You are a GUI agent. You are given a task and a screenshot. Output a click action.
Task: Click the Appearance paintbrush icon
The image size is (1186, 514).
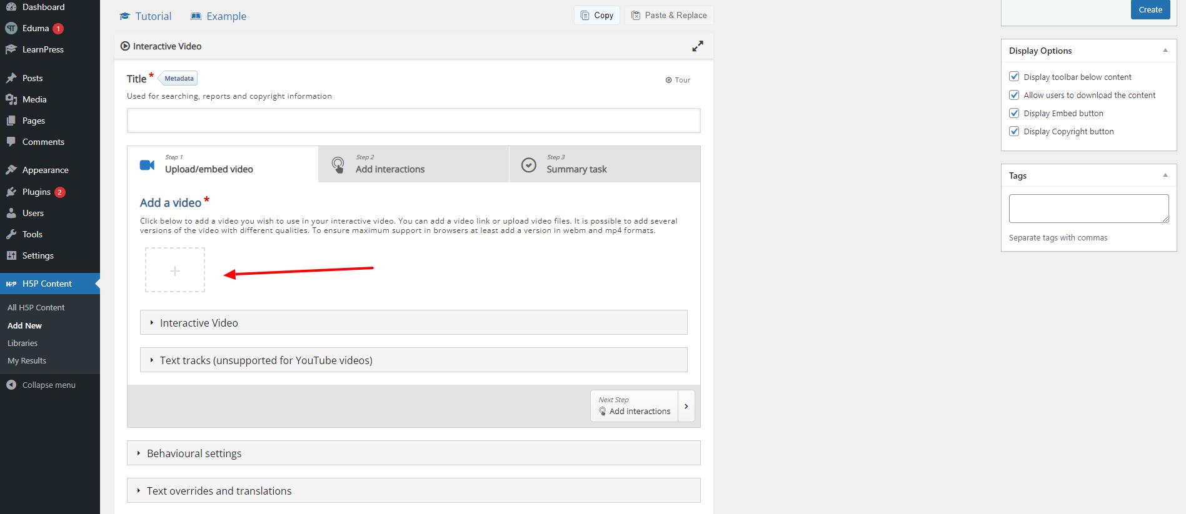[x=11, y=170]
